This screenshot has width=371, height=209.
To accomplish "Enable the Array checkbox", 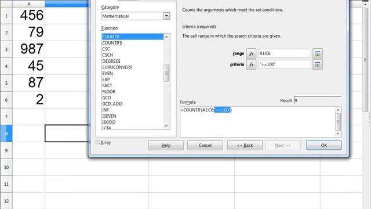I will click(x=97, y=142).
